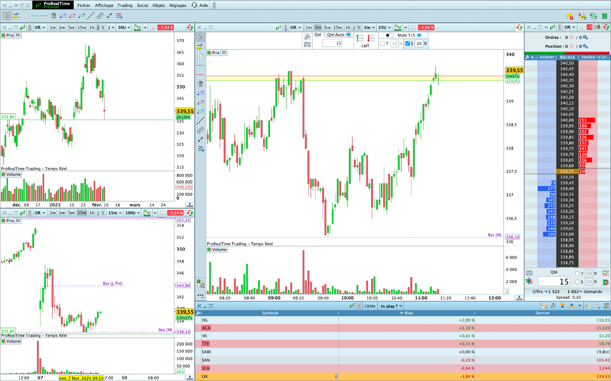Click the red sell limit order icon

371,38
